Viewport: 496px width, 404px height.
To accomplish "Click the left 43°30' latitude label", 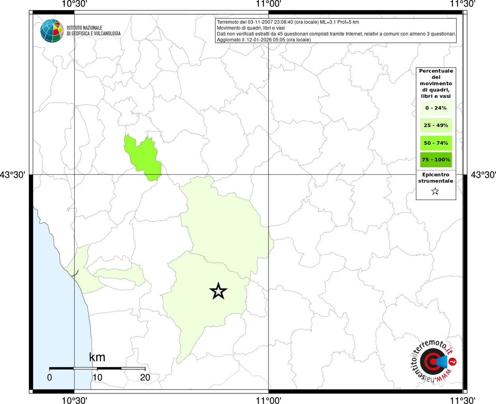I will click(x=13, y=175).
